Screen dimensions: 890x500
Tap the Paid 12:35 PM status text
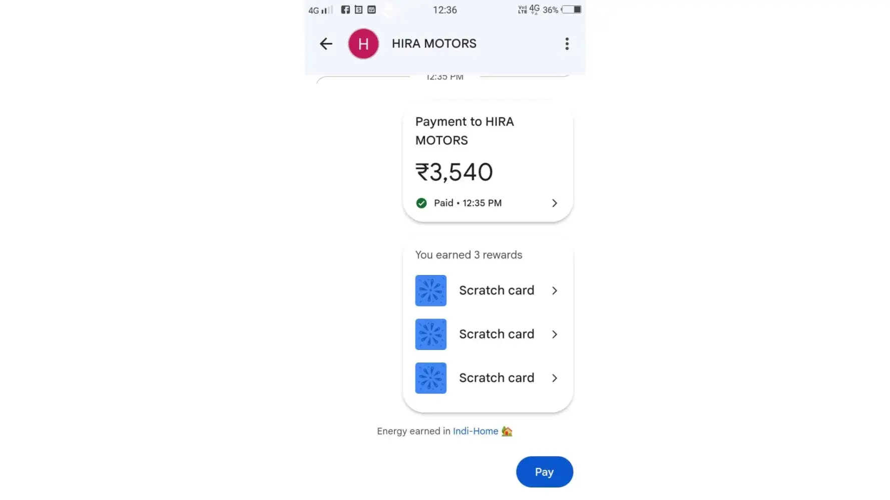(x=468, y=203)
